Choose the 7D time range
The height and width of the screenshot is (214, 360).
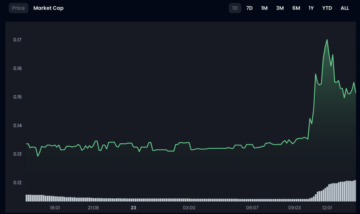click(249, 8)
